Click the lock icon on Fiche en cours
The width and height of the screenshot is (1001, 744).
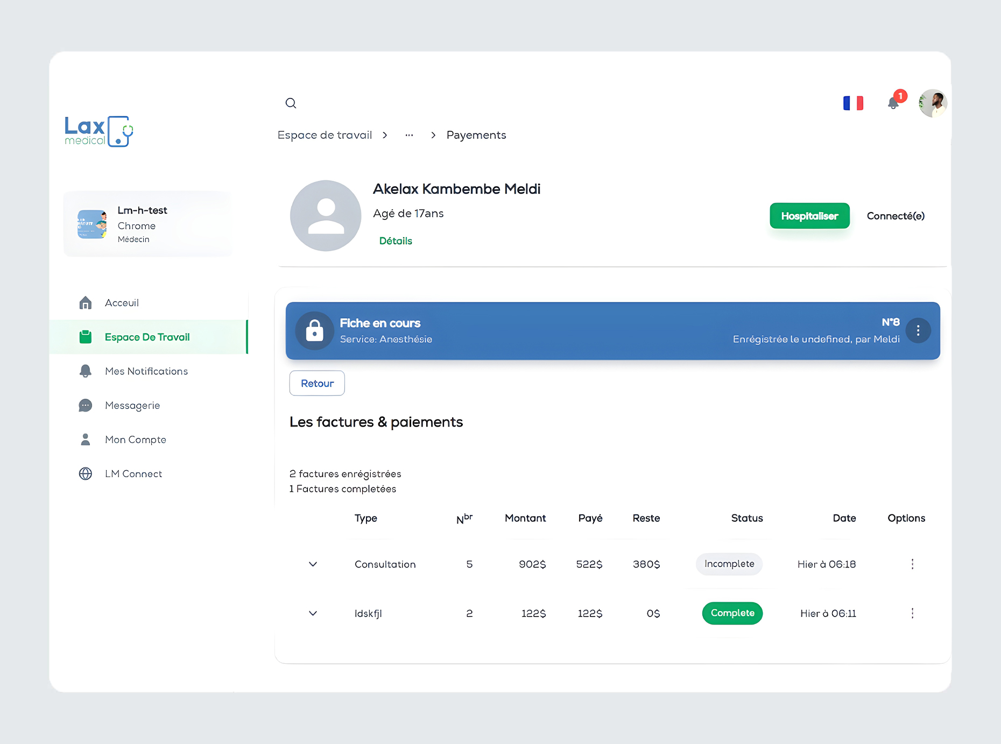click(x=315, y=331)
